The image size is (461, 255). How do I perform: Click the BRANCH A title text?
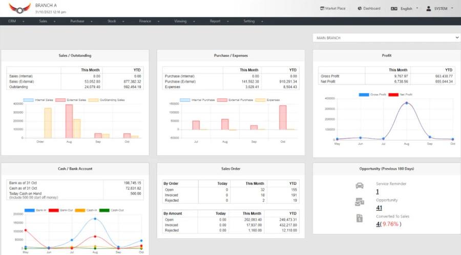pos(46,5)
